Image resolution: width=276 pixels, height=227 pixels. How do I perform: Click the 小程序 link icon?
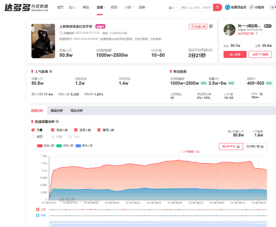coord(251,7)
